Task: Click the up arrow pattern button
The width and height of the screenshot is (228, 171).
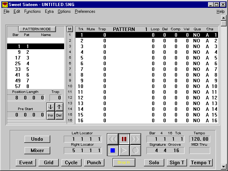Action: click(59, 107)
